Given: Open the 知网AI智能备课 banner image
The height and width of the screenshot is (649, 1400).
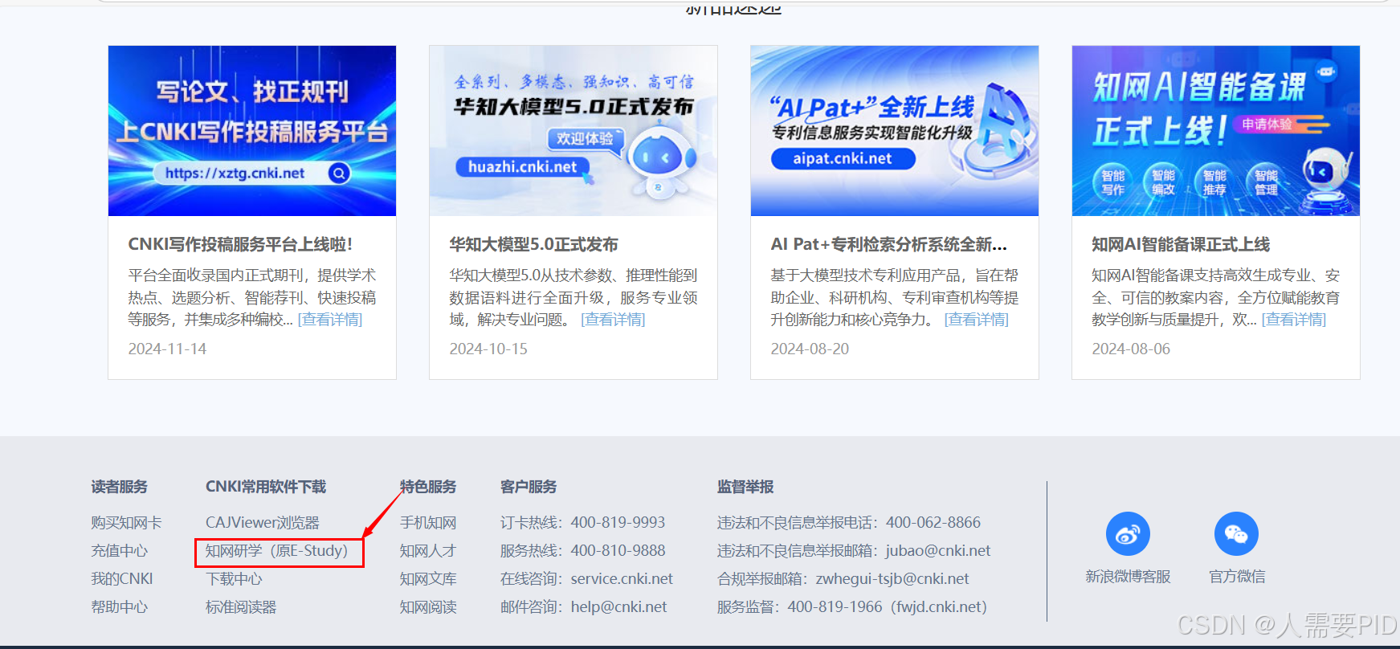Looking at the screenshot, I should coord(1216,131).
